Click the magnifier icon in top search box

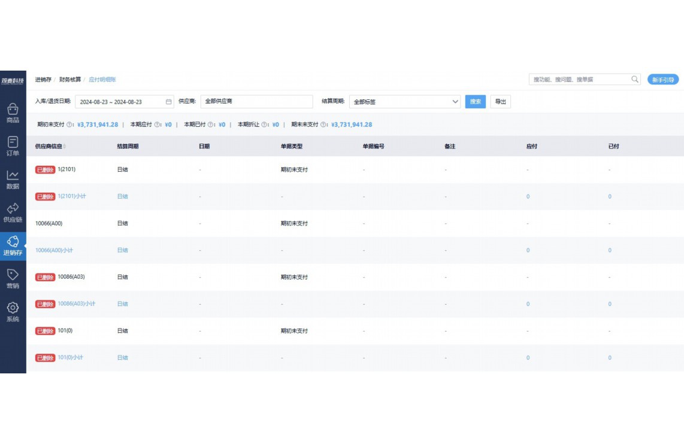[635, 80]
